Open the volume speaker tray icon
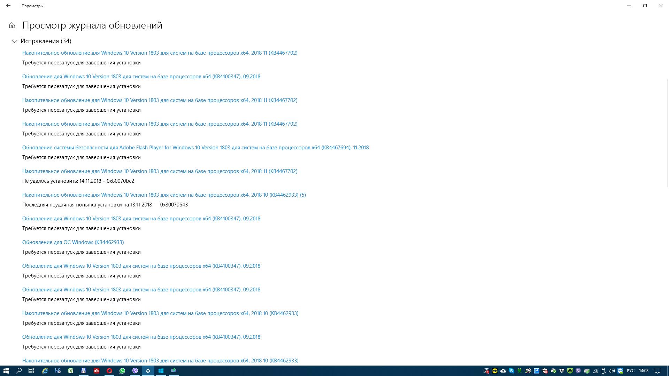Viewport: 669px width, 376px height. coord(612,371)
